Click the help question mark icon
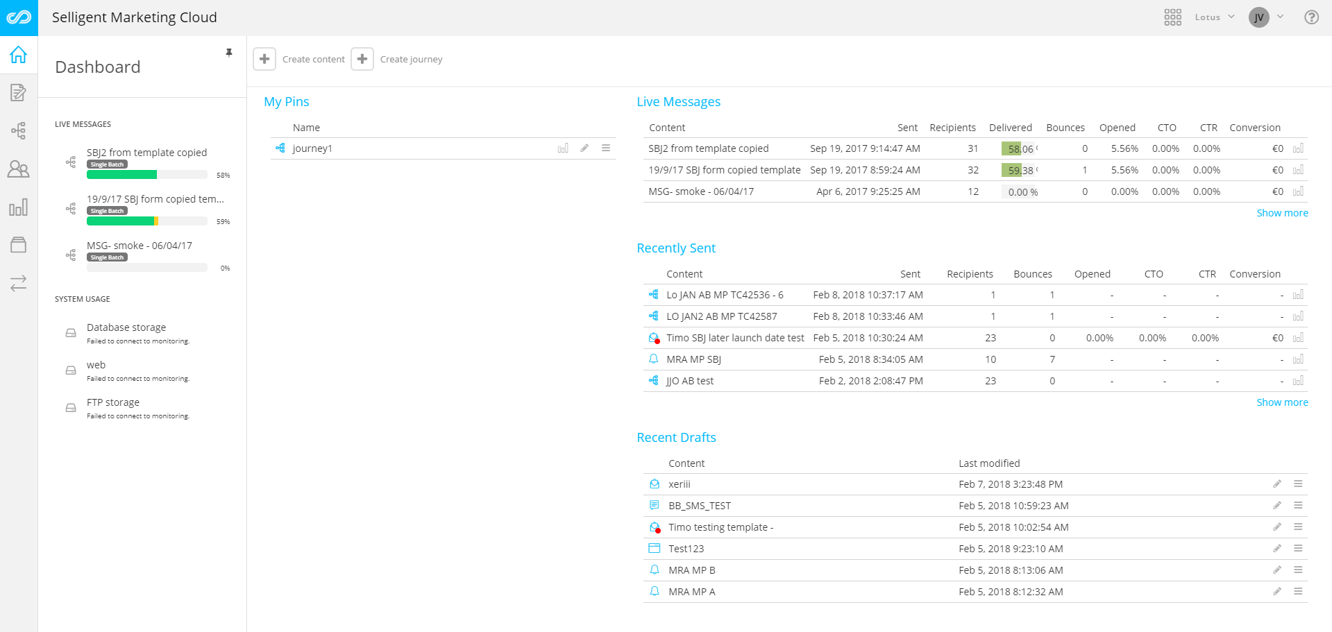This screenshot has width=1332, height=632. 1311,17
